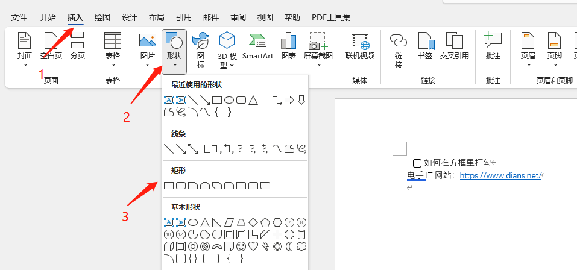The height and width of the screenshot is (270, 577).
Task: Select the octagon shape labeled 8
Action: point(301,222)
